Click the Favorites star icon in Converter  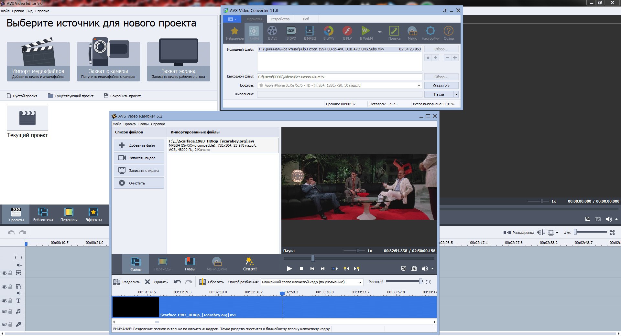tap(234, 31)
